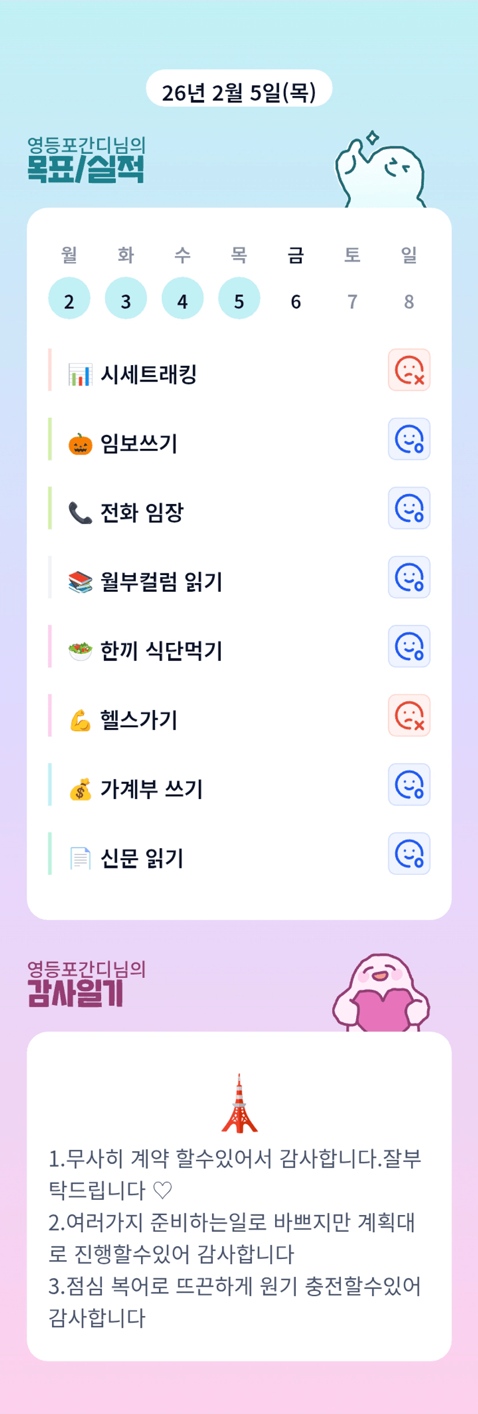Click the 월부컬럼 읽기 smiley status icon
This screenshot has width=478, height=1414.
coord(409,577)
